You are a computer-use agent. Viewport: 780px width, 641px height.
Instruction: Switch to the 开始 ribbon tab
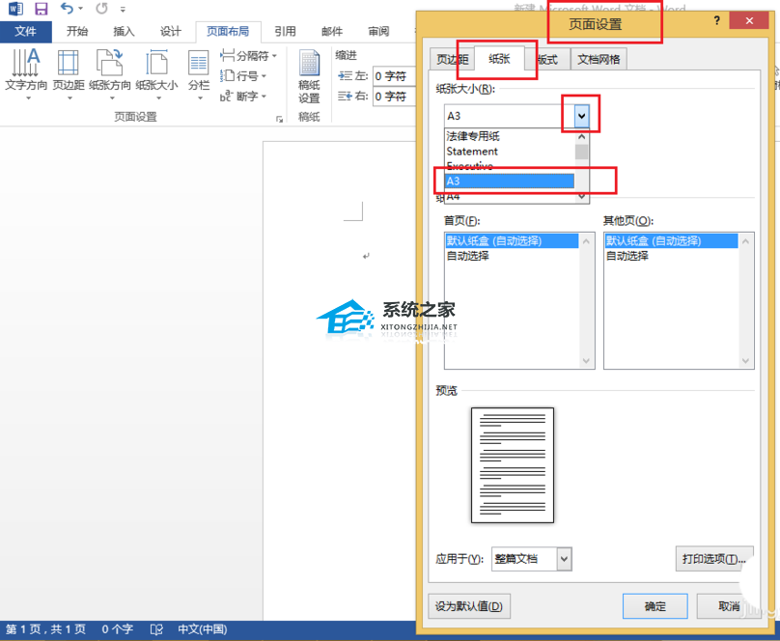77,31
